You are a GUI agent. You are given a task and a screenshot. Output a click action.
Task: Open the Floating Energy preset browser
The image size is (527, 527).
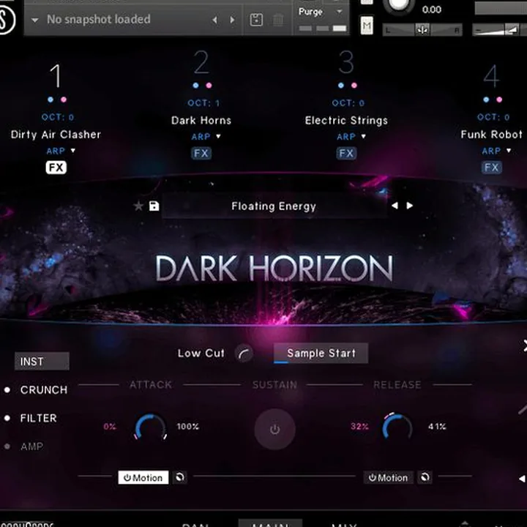coord(274,206)
